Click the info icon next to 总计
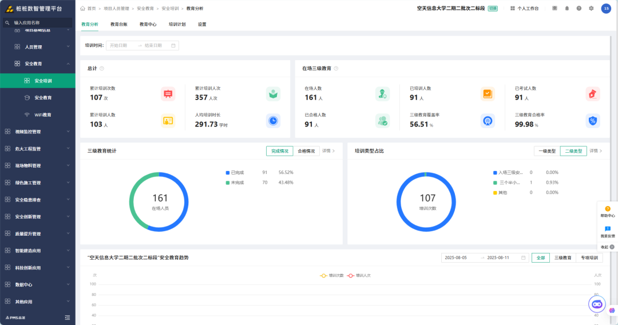The height and width of the screenshot is (325, 618). click(x=102, y=69)
